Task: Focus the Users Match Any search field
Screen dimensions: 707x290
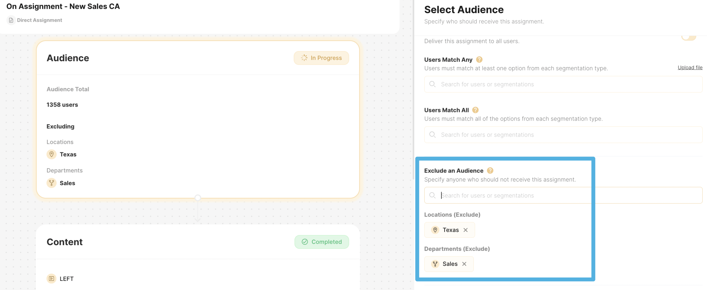Action: [563, 84]
